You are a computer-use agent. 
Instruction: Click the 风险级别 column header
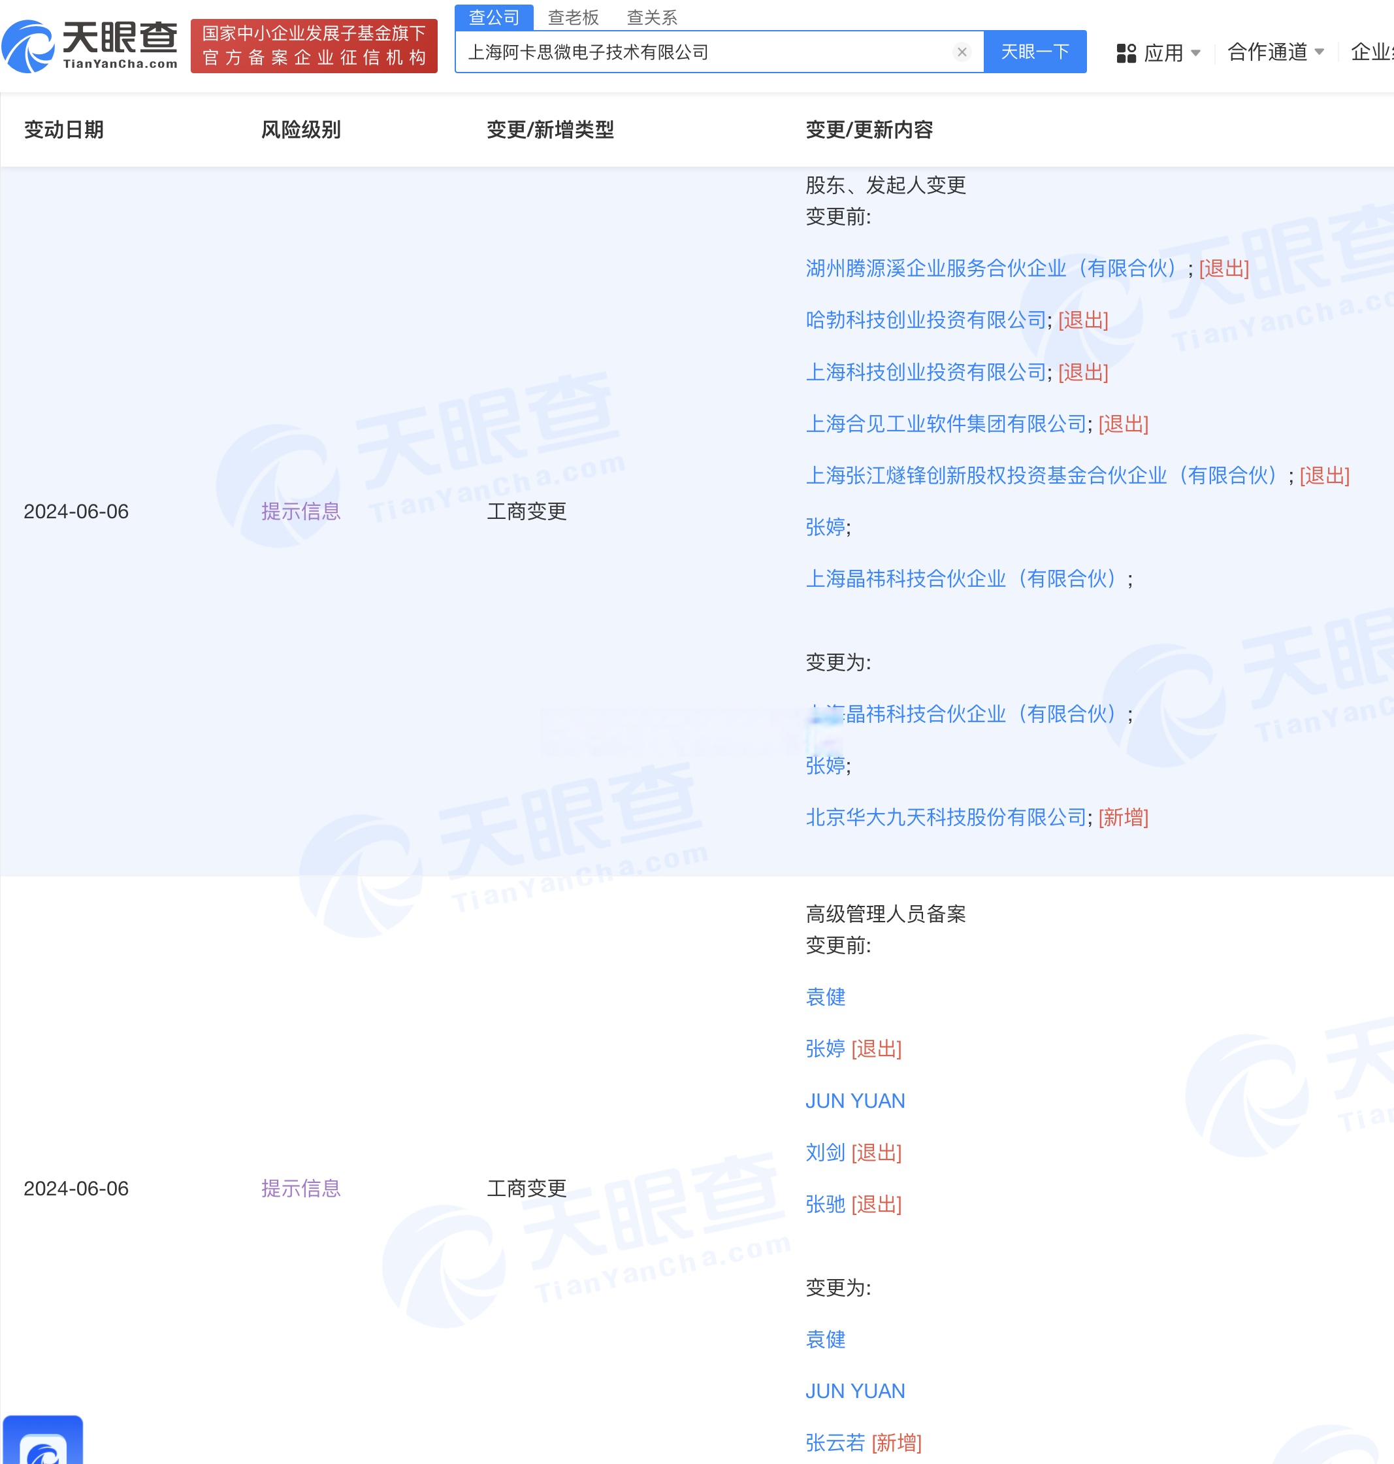pos(301,129)
